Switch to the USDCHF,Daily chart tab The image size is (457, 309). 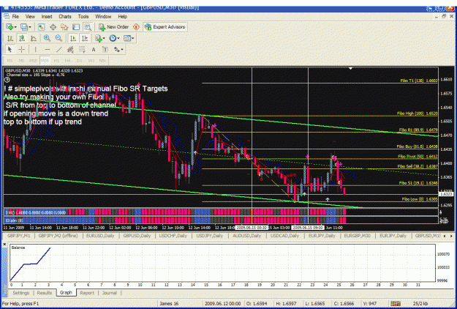[x=173, y=236]
